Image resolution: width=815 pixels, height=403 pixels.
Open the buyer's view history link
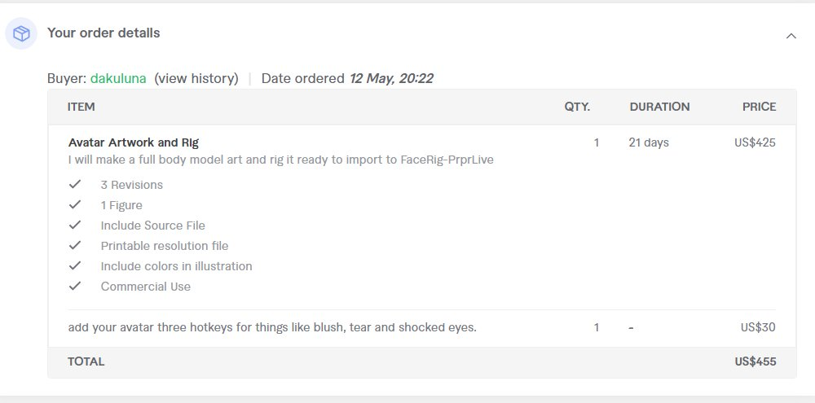196,78
